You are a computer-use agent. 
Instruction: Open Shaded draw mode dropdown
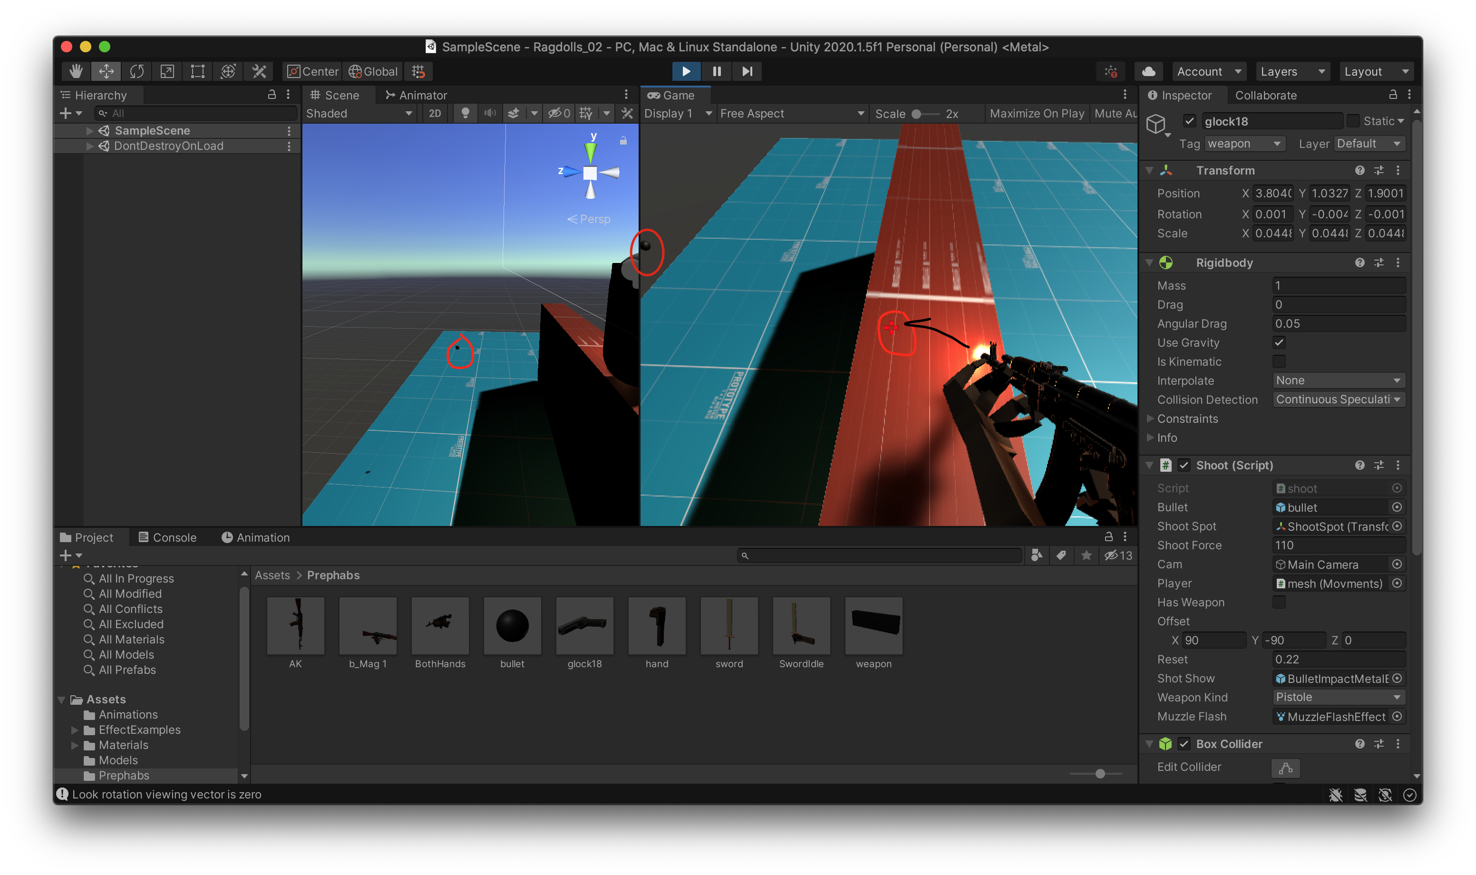click(x=359, y=113)
